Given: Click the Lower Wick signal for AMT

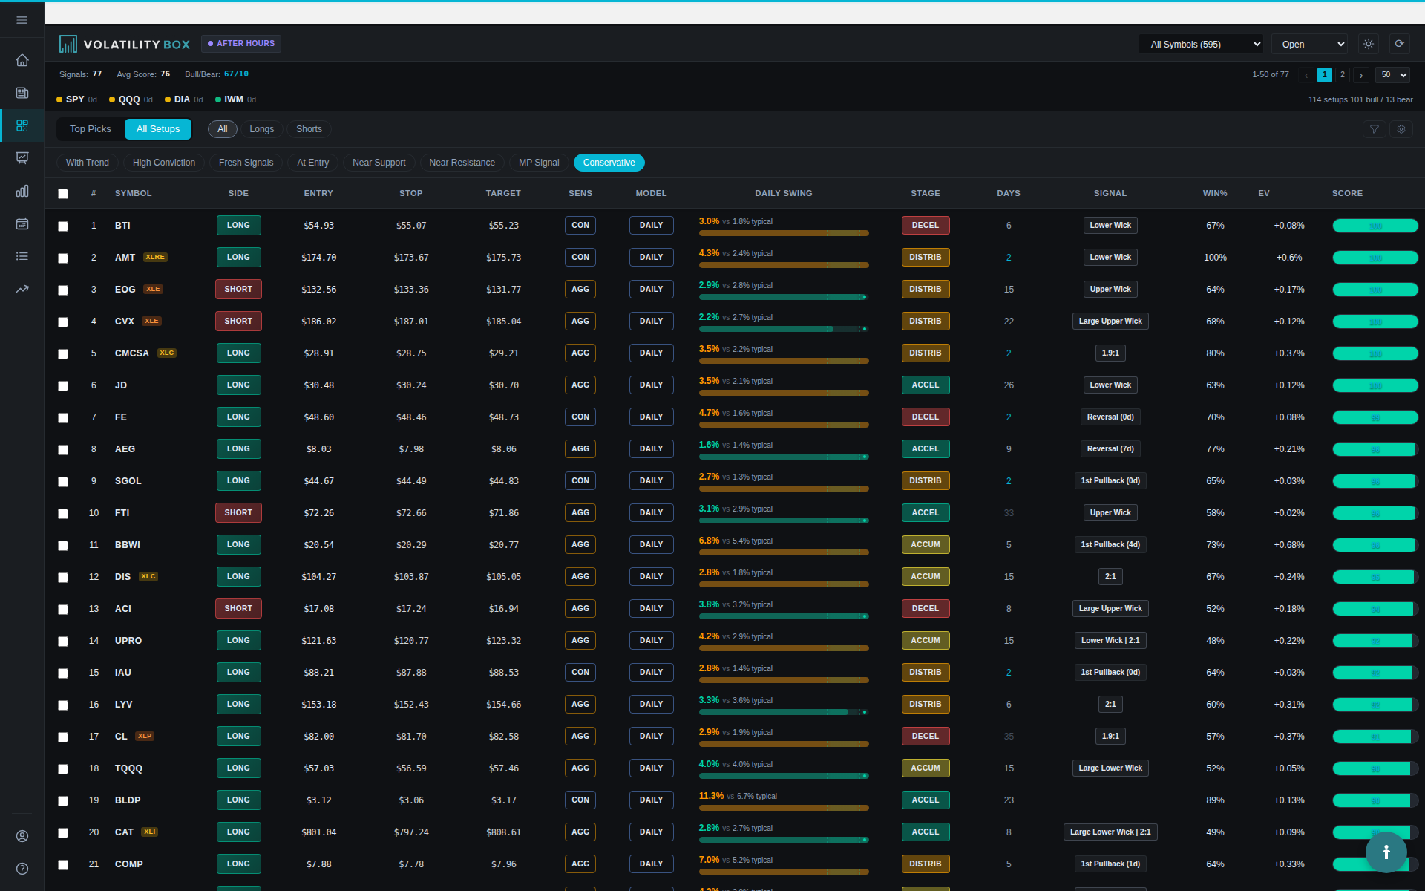Looking at the screenshot, I should [1110, 258].
